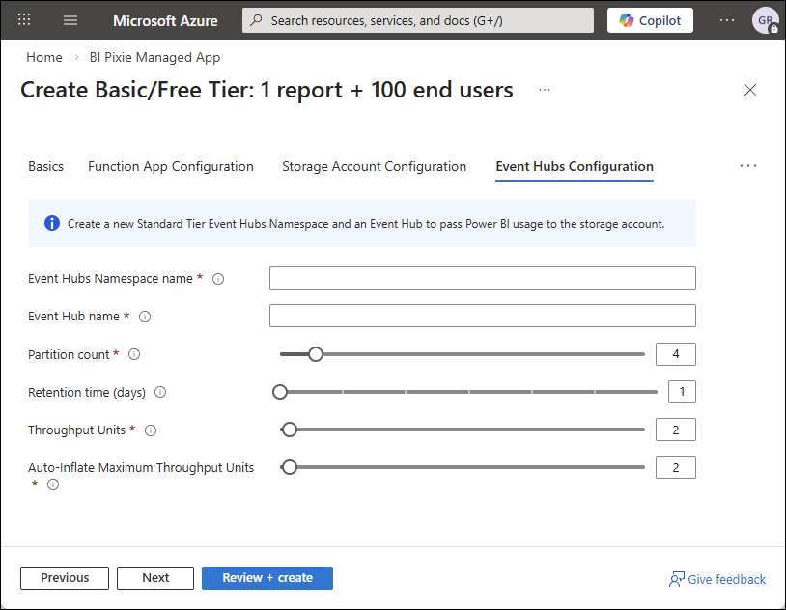786x610 pixels.
Task: Open the Storage Account Configuration tab
Action: coord(374,166)
